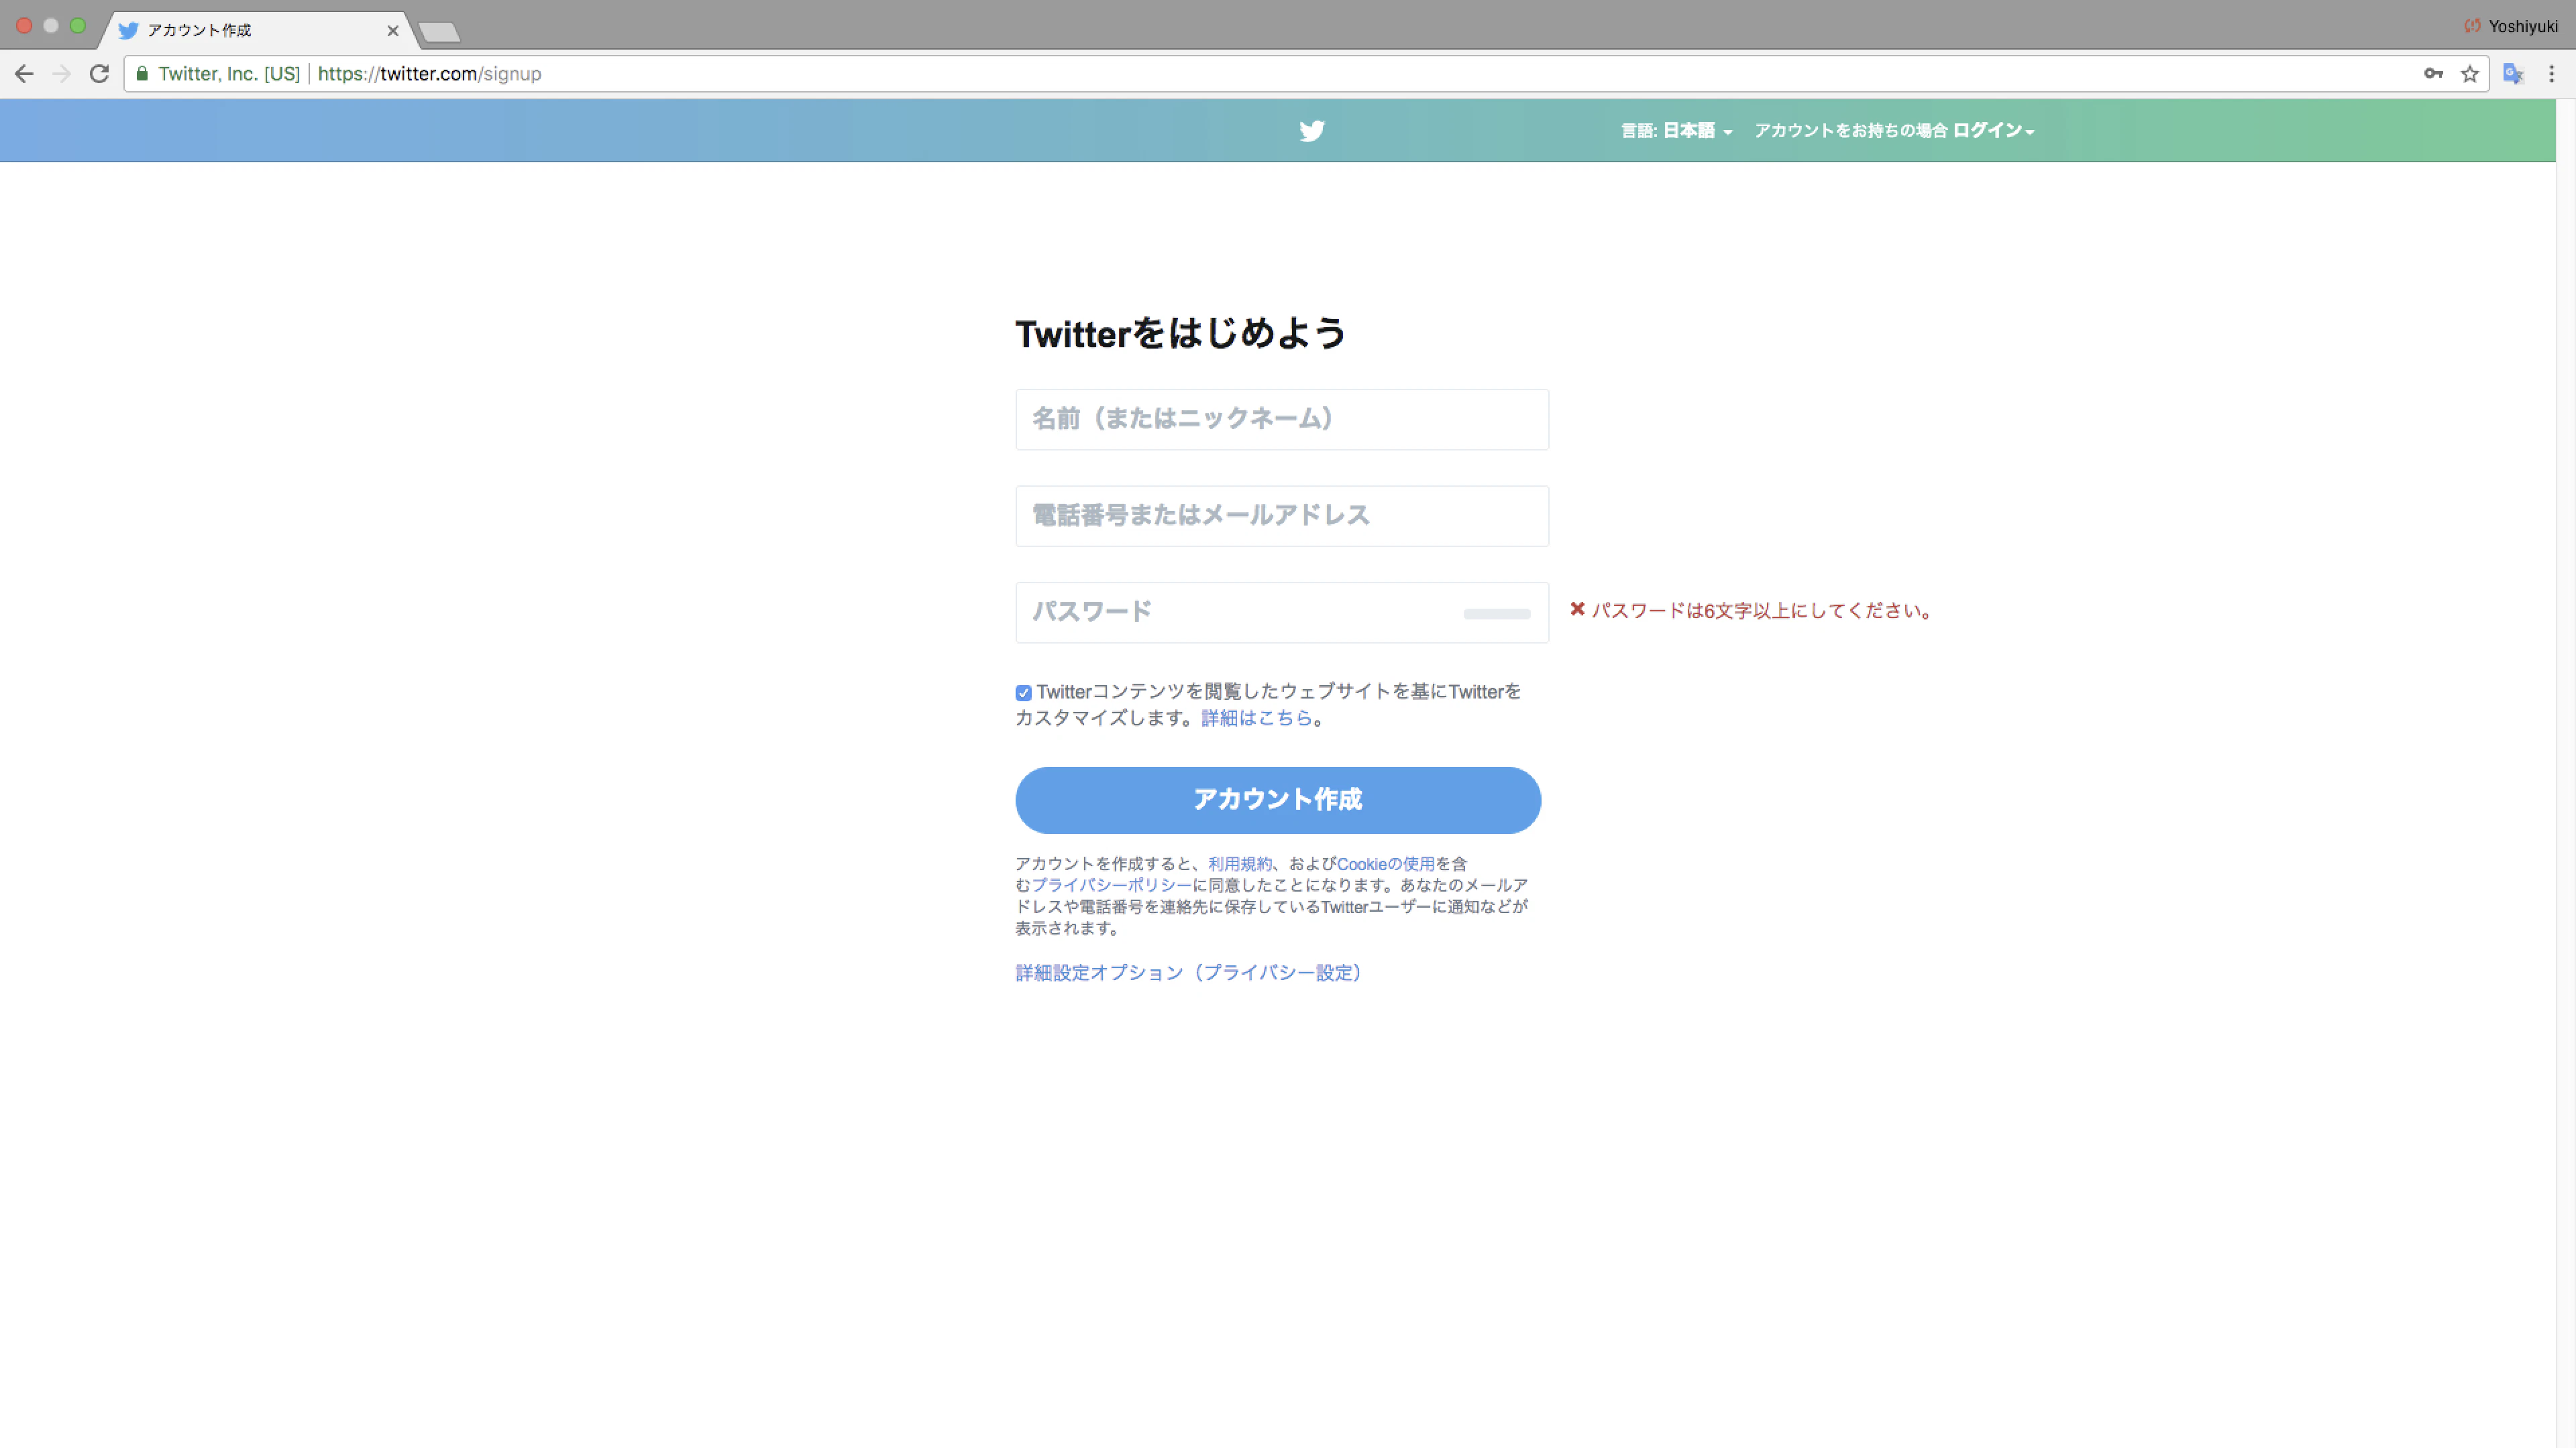Open Chrome's three-dot menu
Viewport: 2576px width, 1448px height.
pyautogui.click(x=2551, y=74)
